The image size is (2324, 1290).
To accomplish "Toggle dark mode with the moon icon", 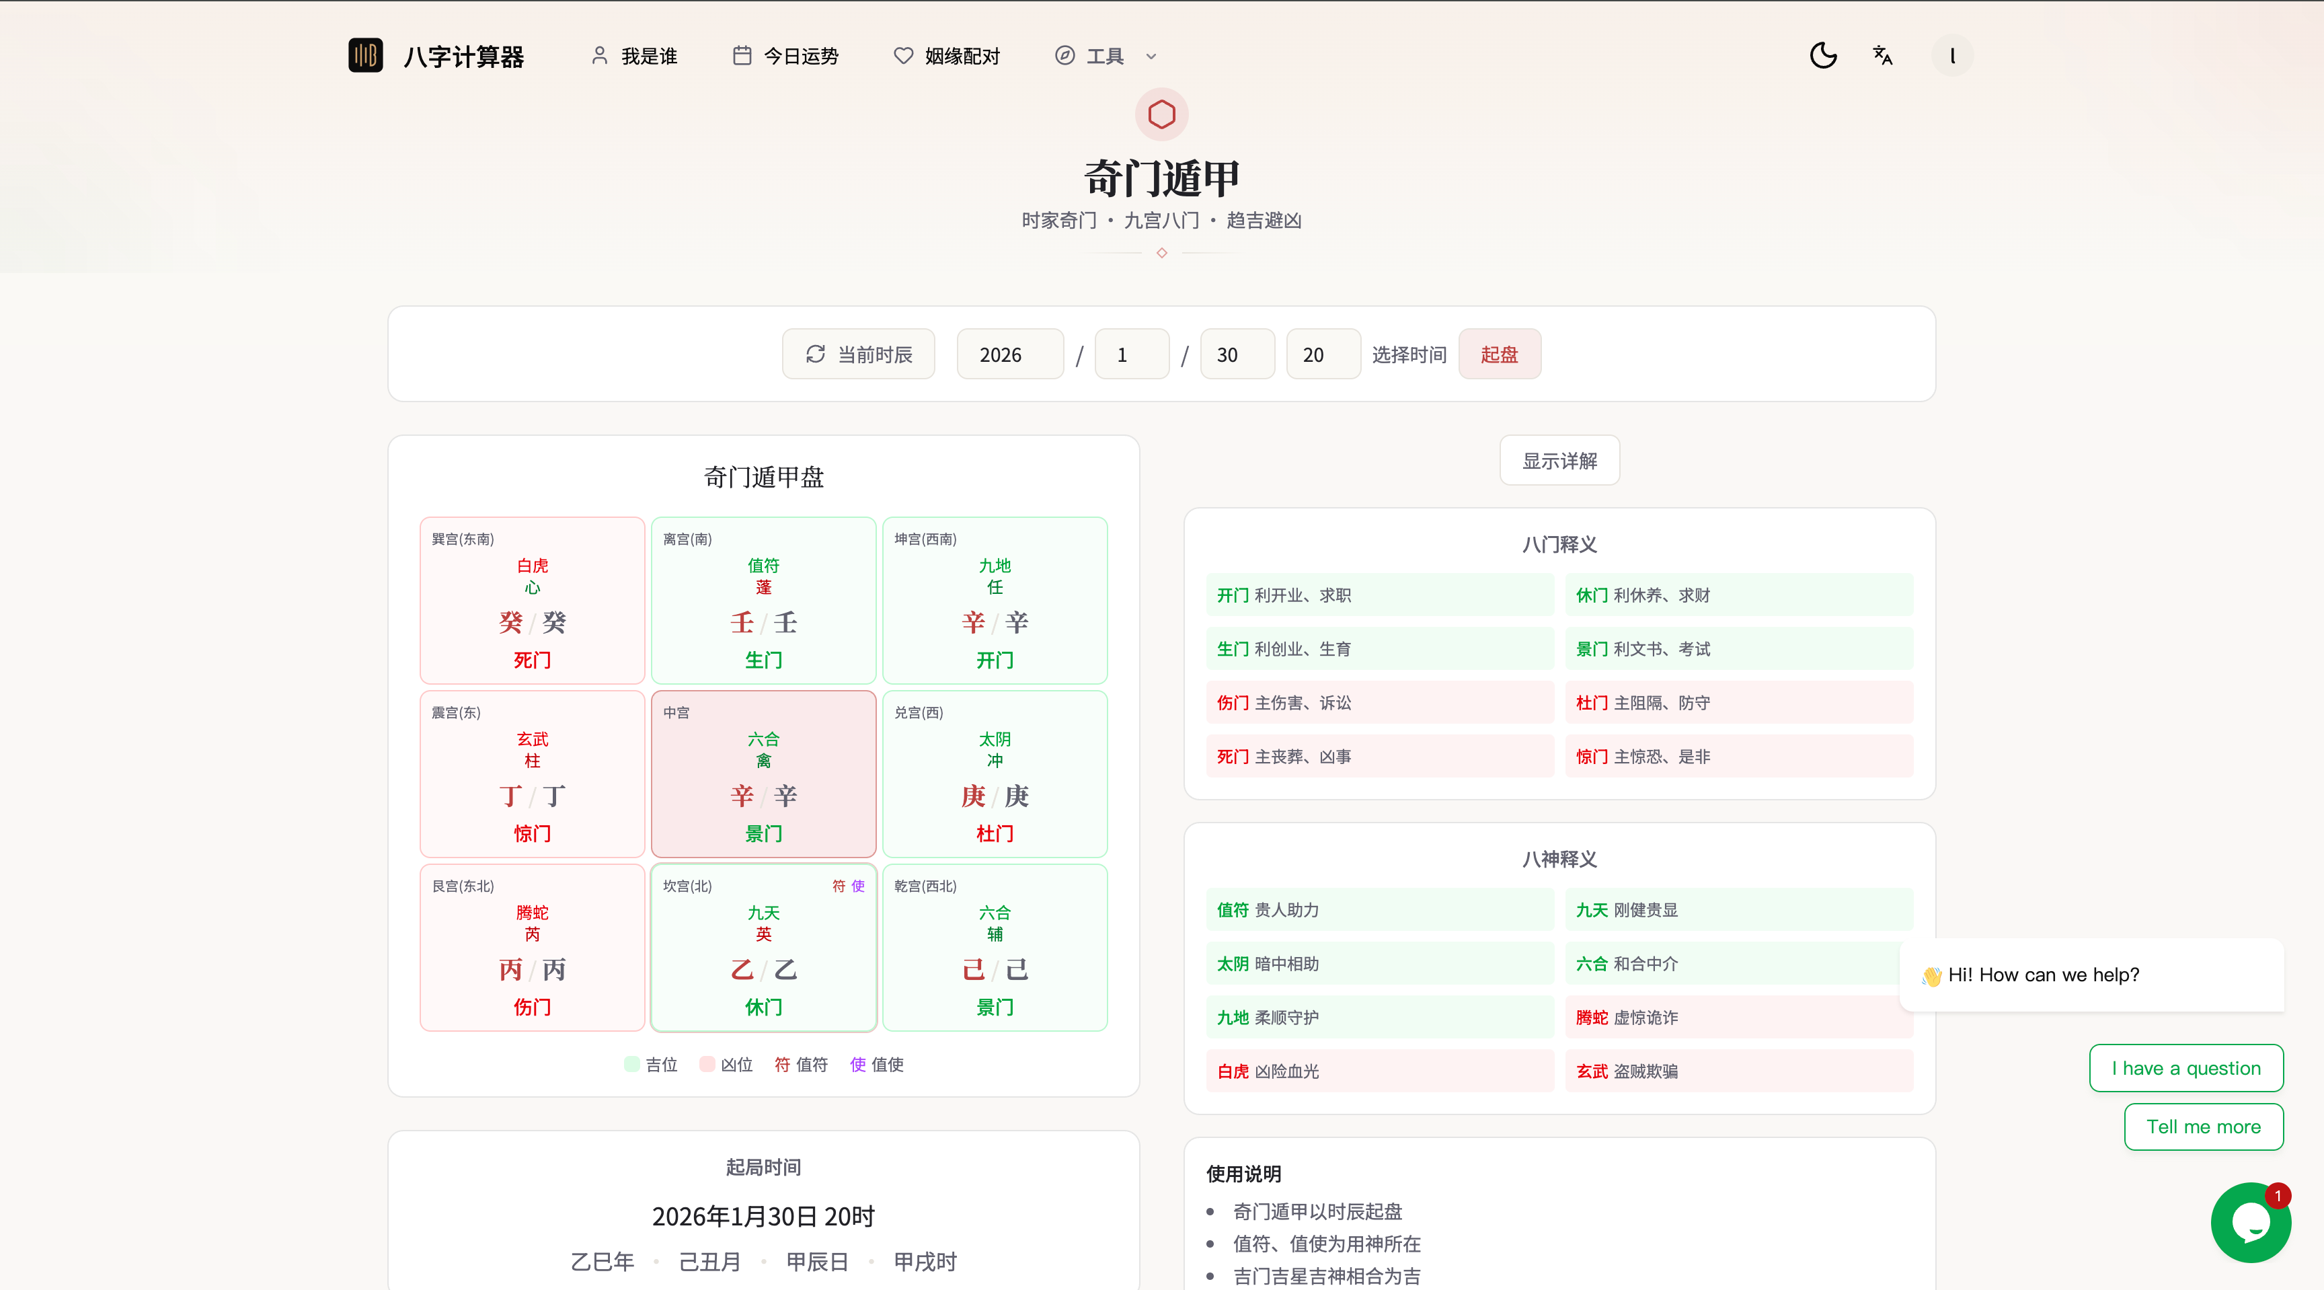I will 1823,55.
